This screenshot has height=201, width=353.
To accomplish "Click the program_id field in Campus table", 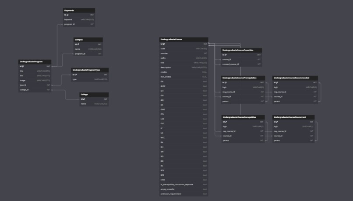I will 88,54.
